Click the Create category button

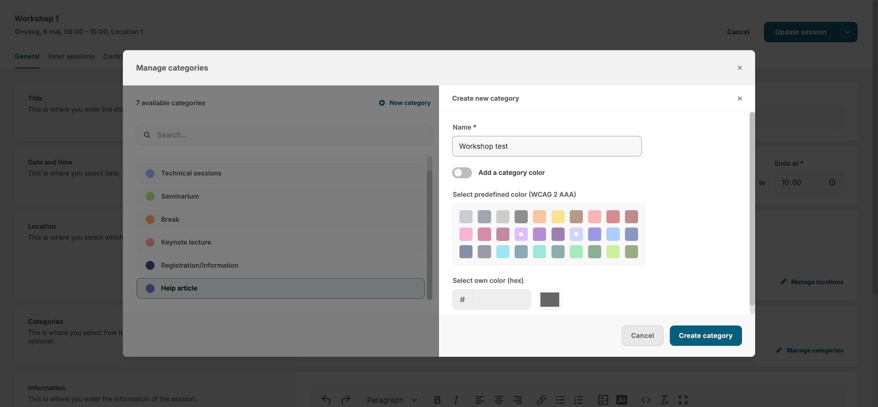(705, 336)
